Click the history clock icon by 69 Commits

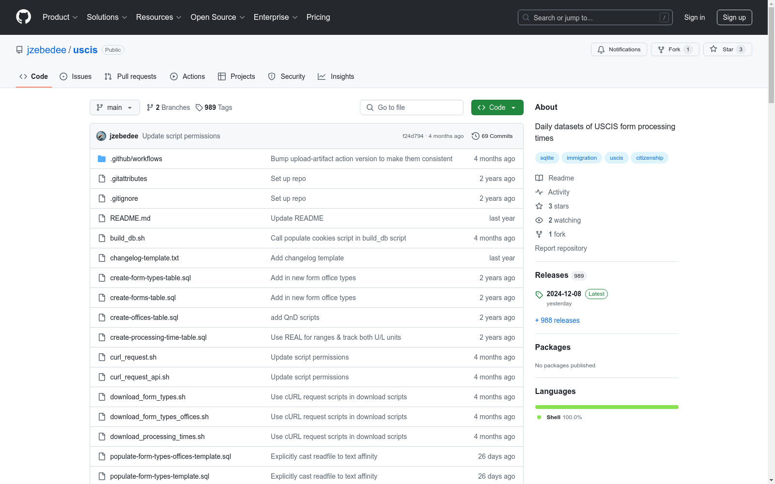(476, 136)
